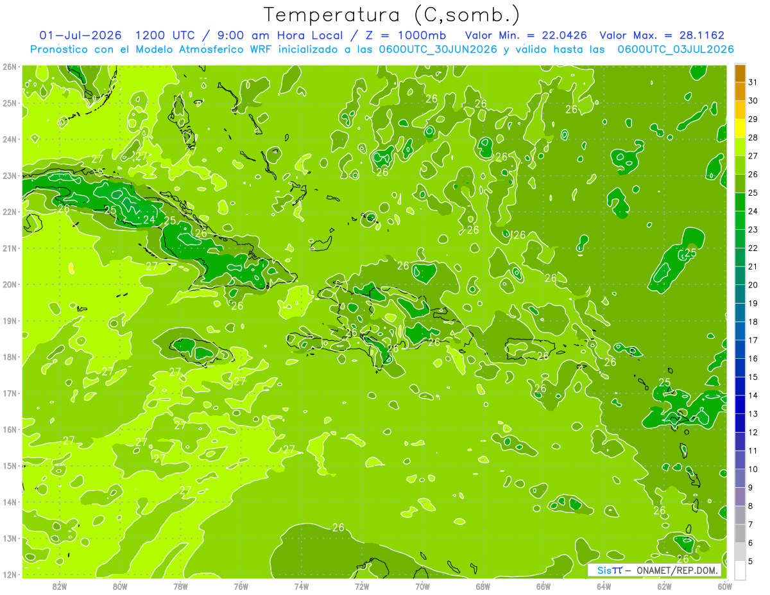Click the '22N' latitude axis label
Screen dimensions: 770x595
coord(10,212)
